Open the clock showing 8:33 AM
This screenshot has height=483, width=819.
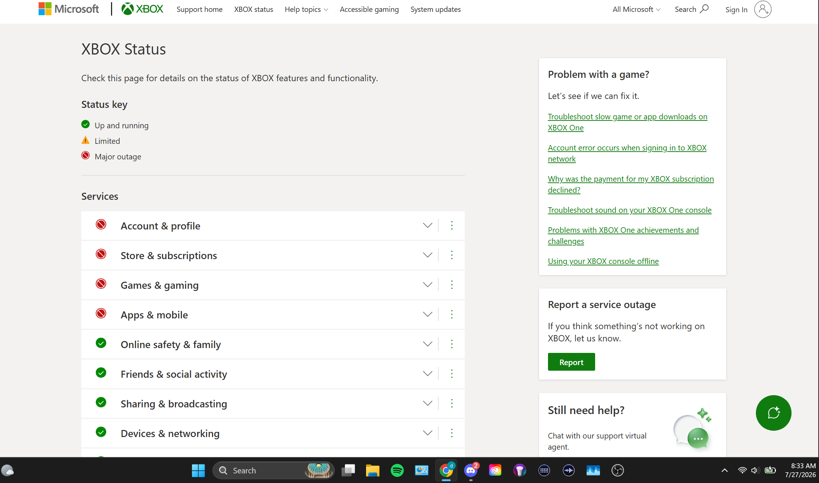click(800, 470)
